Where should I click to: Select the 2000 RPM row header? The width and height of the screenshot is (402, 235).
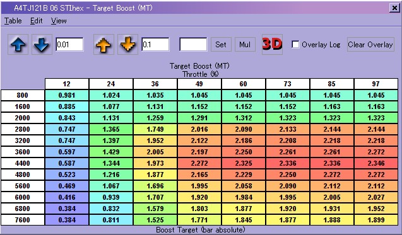[x=23, y=118]
